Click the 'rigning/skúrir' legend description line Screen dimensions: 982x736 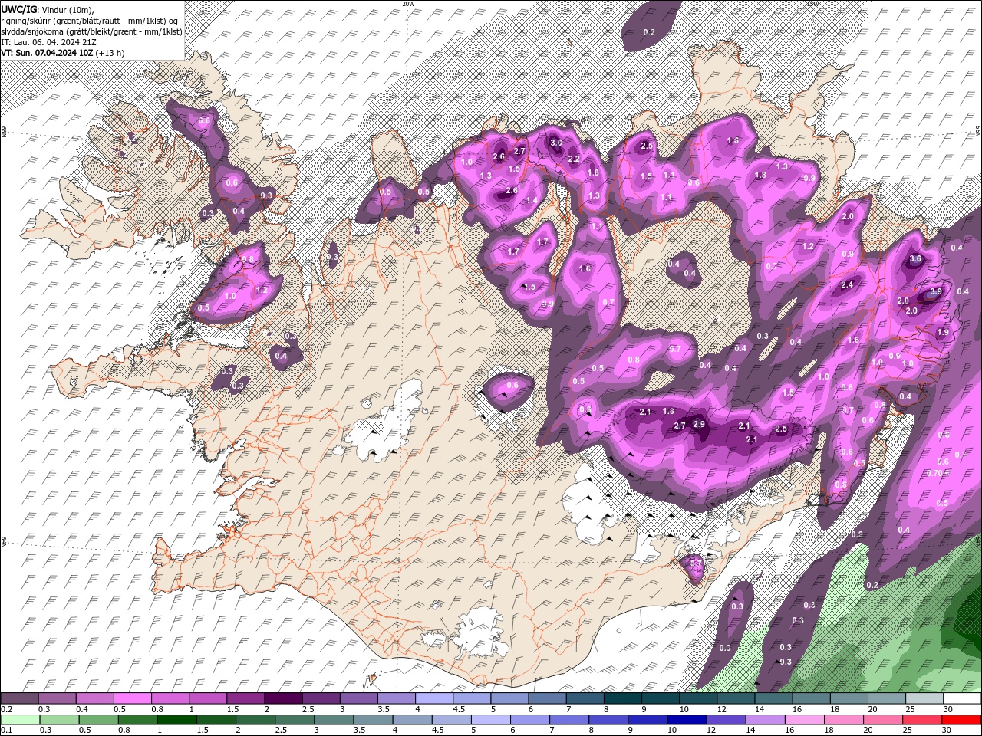[x=91, y=20]
